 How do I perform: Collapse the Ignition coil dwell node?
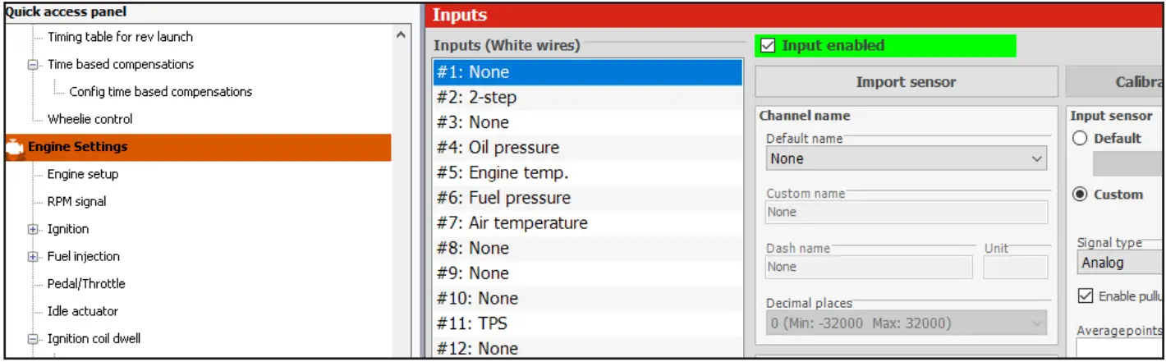(x=34, y=339)
